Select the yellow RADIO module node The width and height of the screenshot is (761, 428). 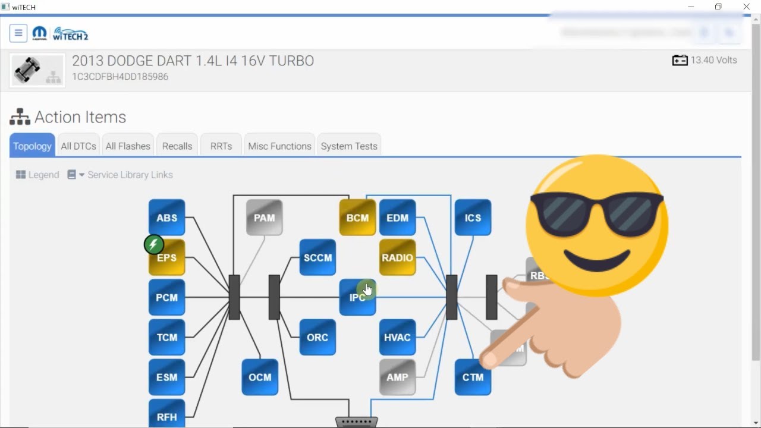[397, 257]
